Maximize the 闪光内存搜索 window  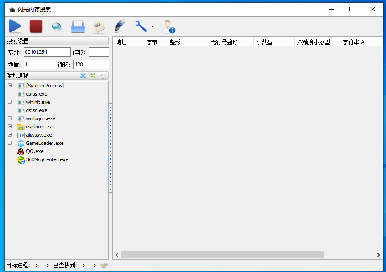352,10
